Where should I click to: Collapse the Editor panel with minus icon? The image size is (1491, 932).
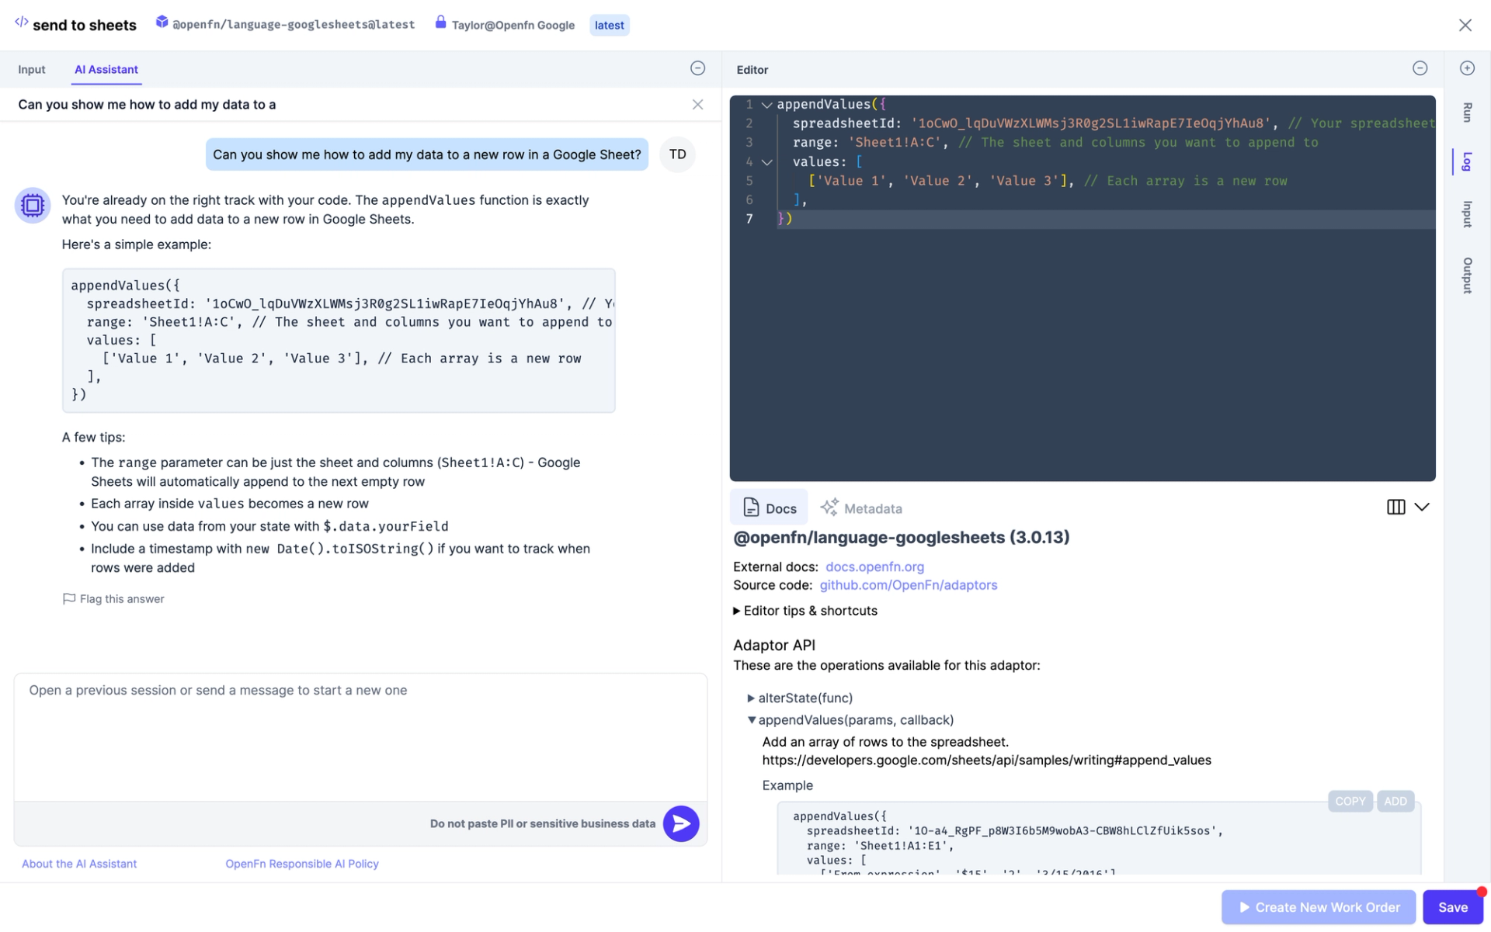[1420, 68]
